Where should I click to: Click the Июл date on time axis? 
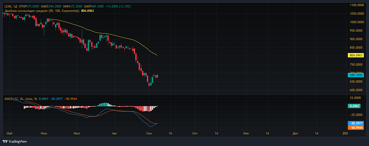pyautogui.click(x=77, y=133)
